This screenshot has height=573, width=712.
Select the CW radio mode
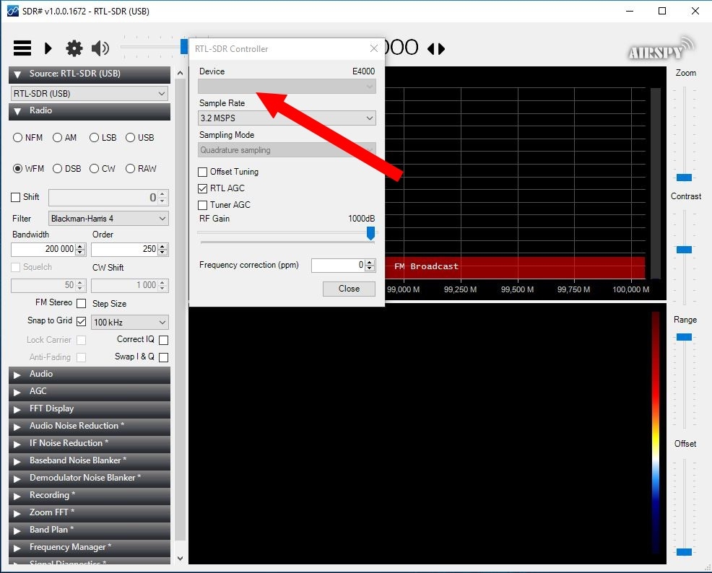tap(94, 169)
